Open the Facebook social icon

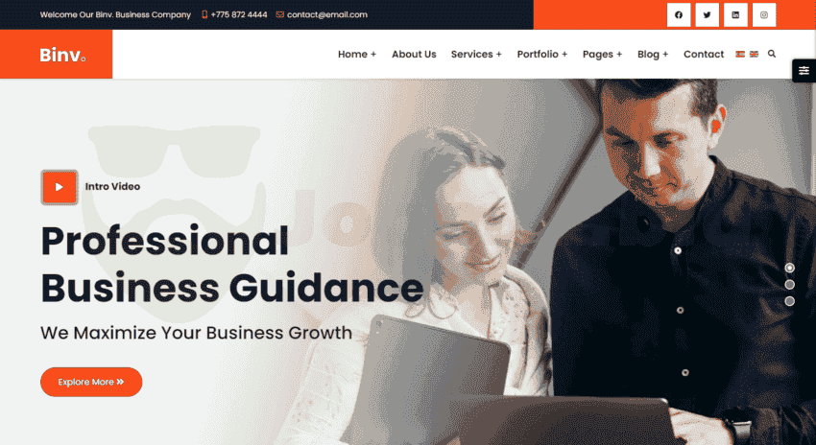tap(679, 15)
